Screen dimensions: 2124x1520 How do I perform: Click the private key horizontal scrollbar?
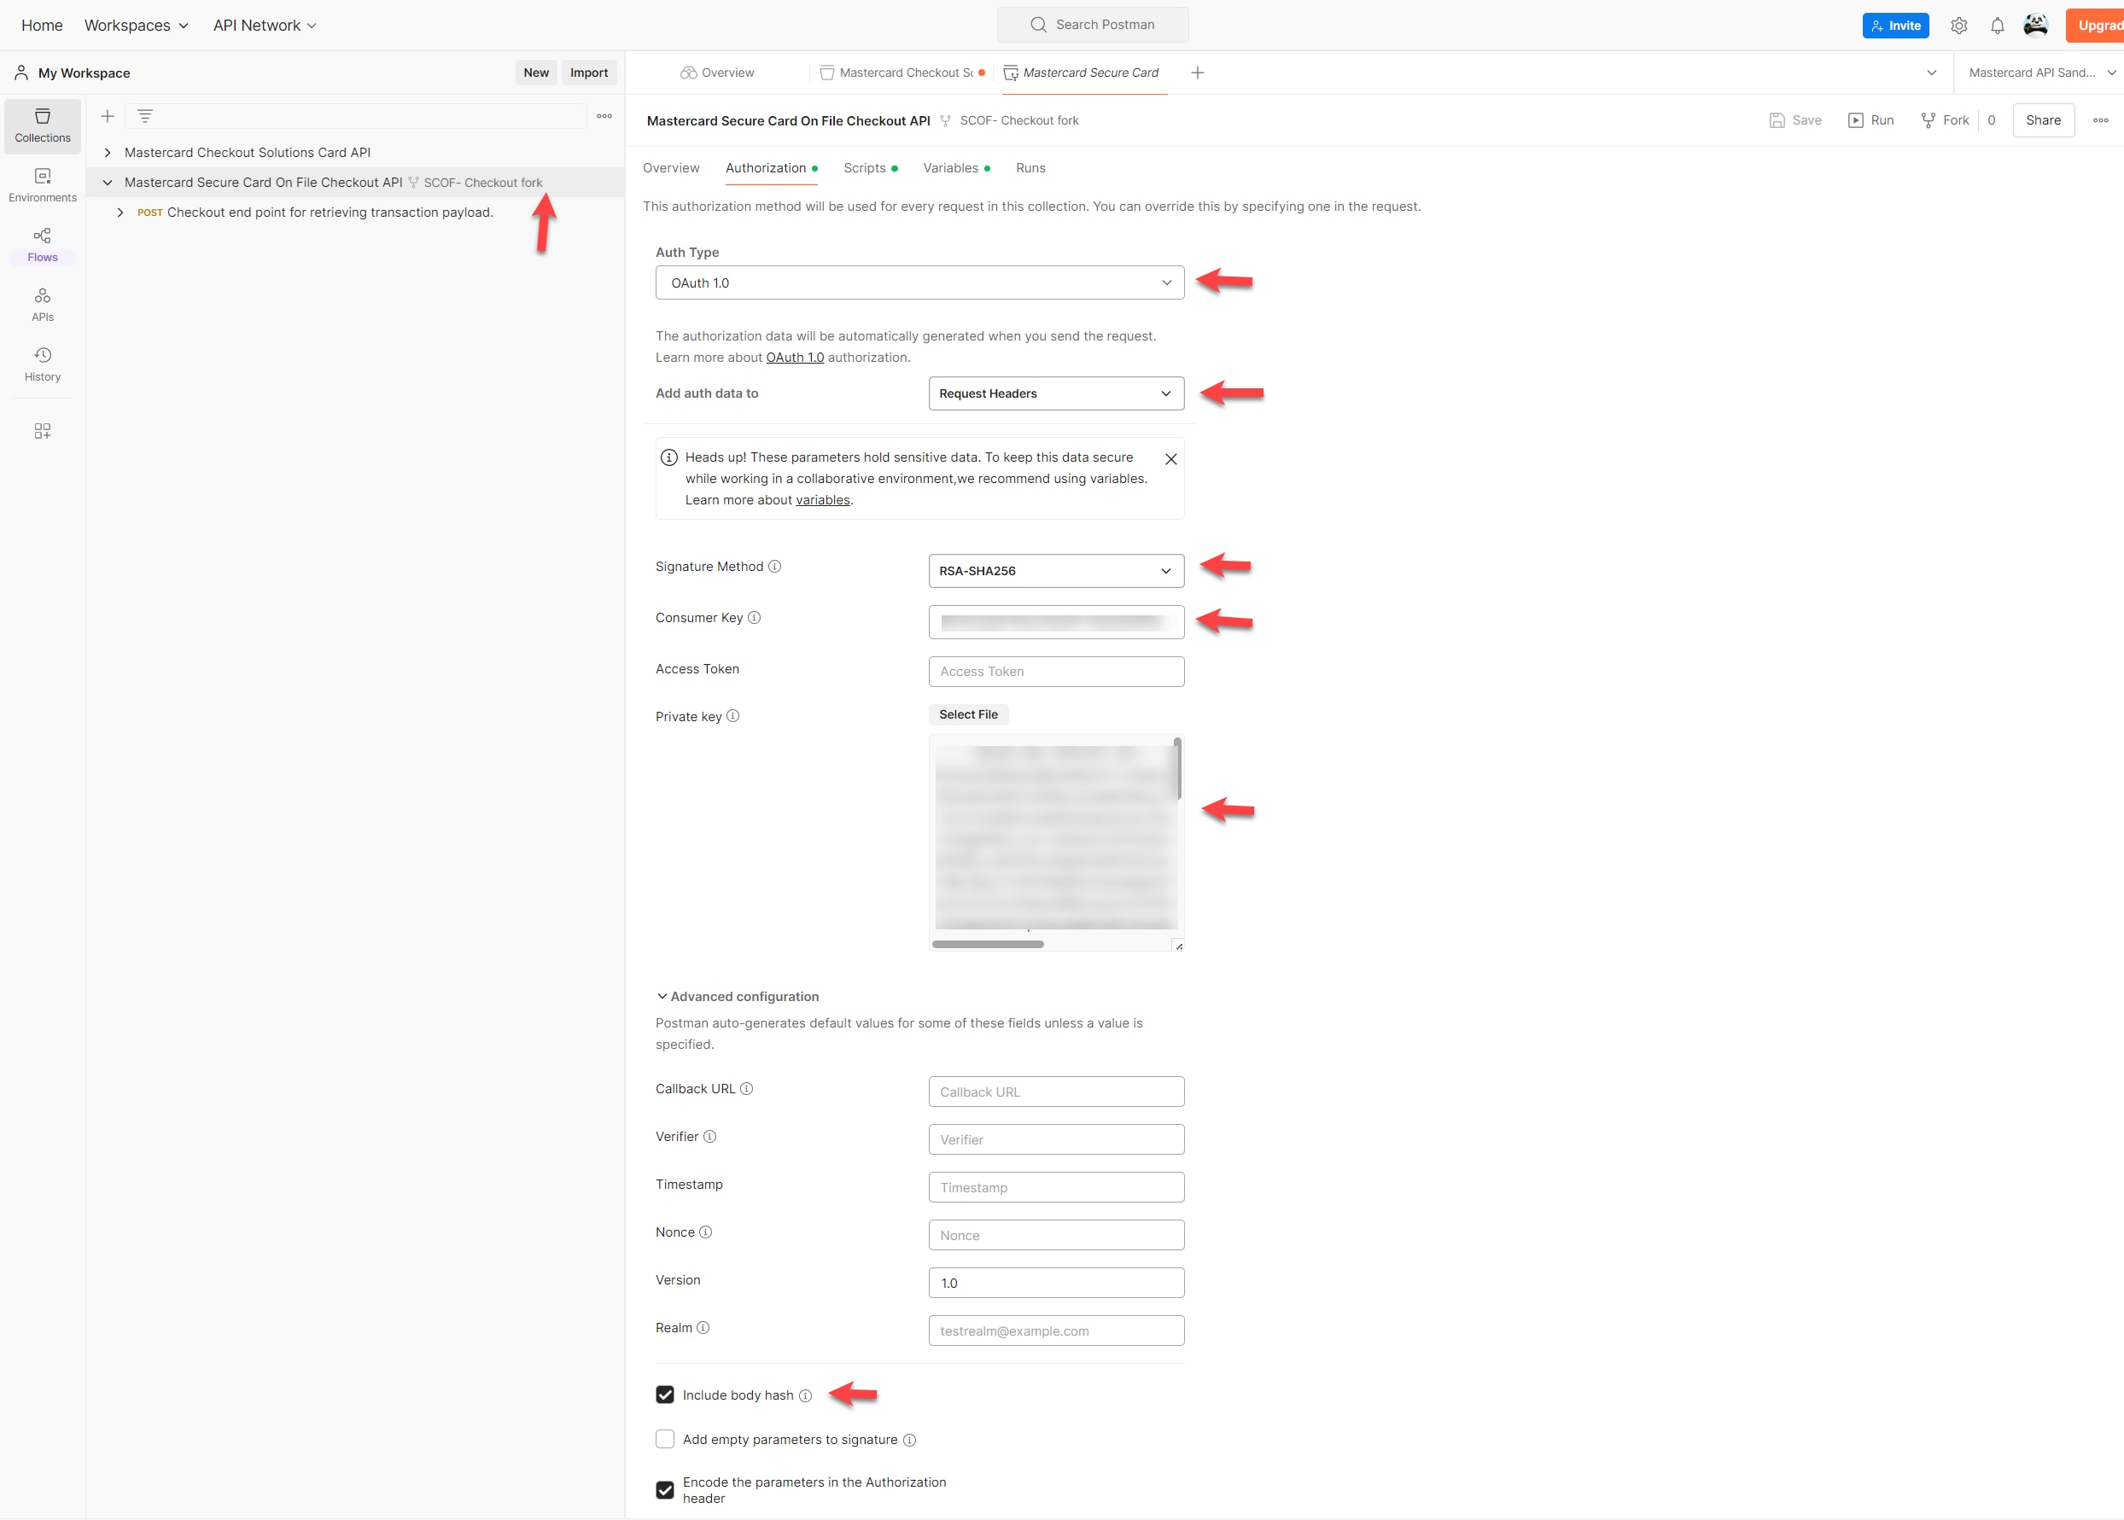pyautogui.click(x=988, y=945)
